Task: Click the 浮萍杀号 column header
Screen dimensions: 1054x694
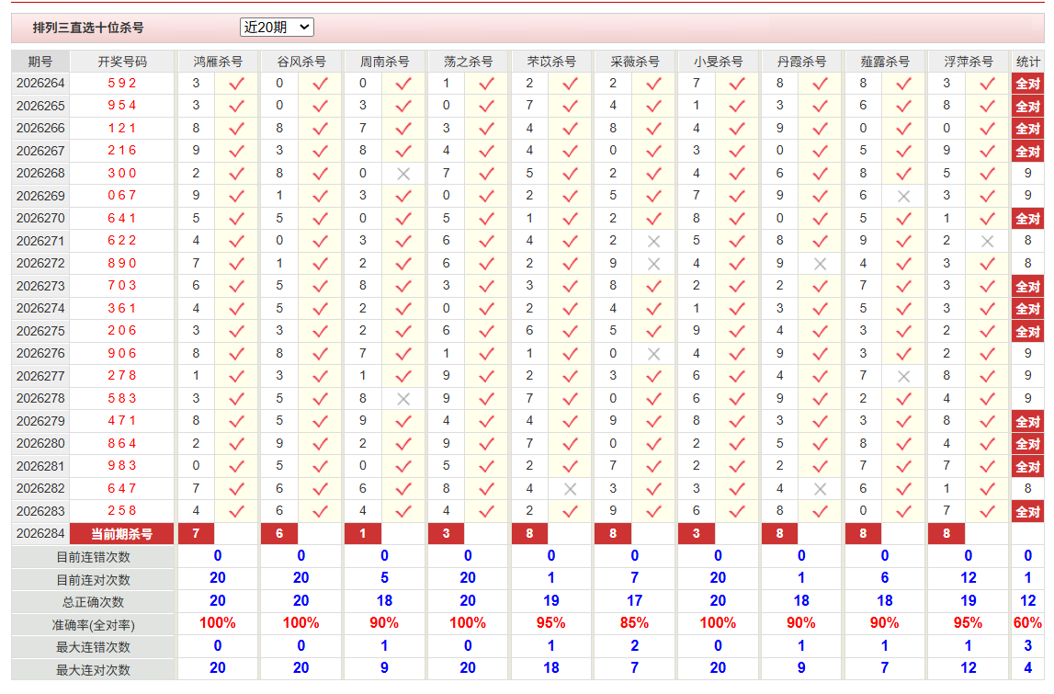Action: point(968,62)
